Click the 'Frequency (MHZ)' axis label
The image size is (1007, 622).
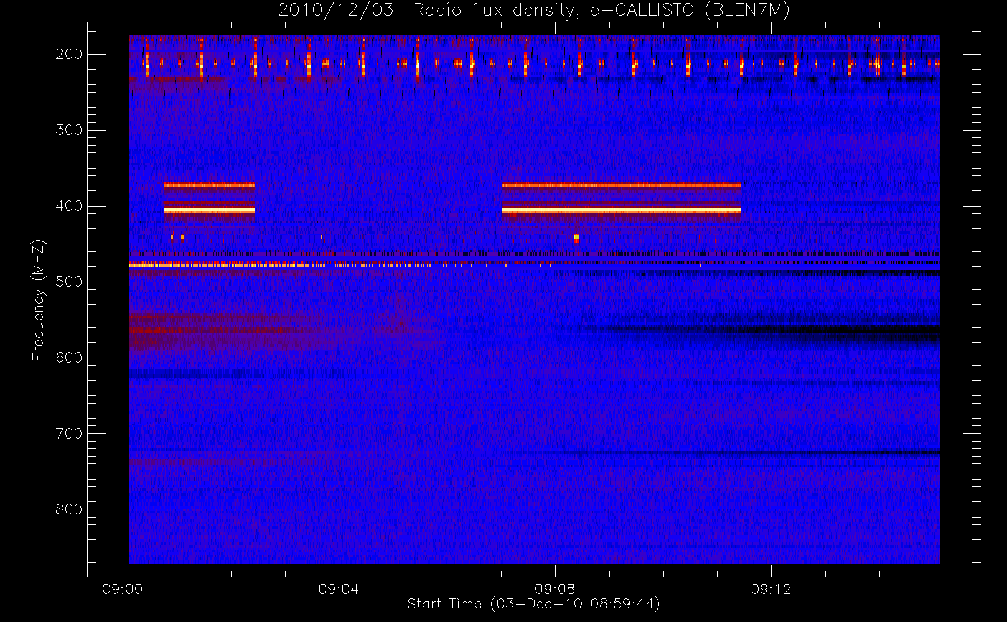[39, 300]
